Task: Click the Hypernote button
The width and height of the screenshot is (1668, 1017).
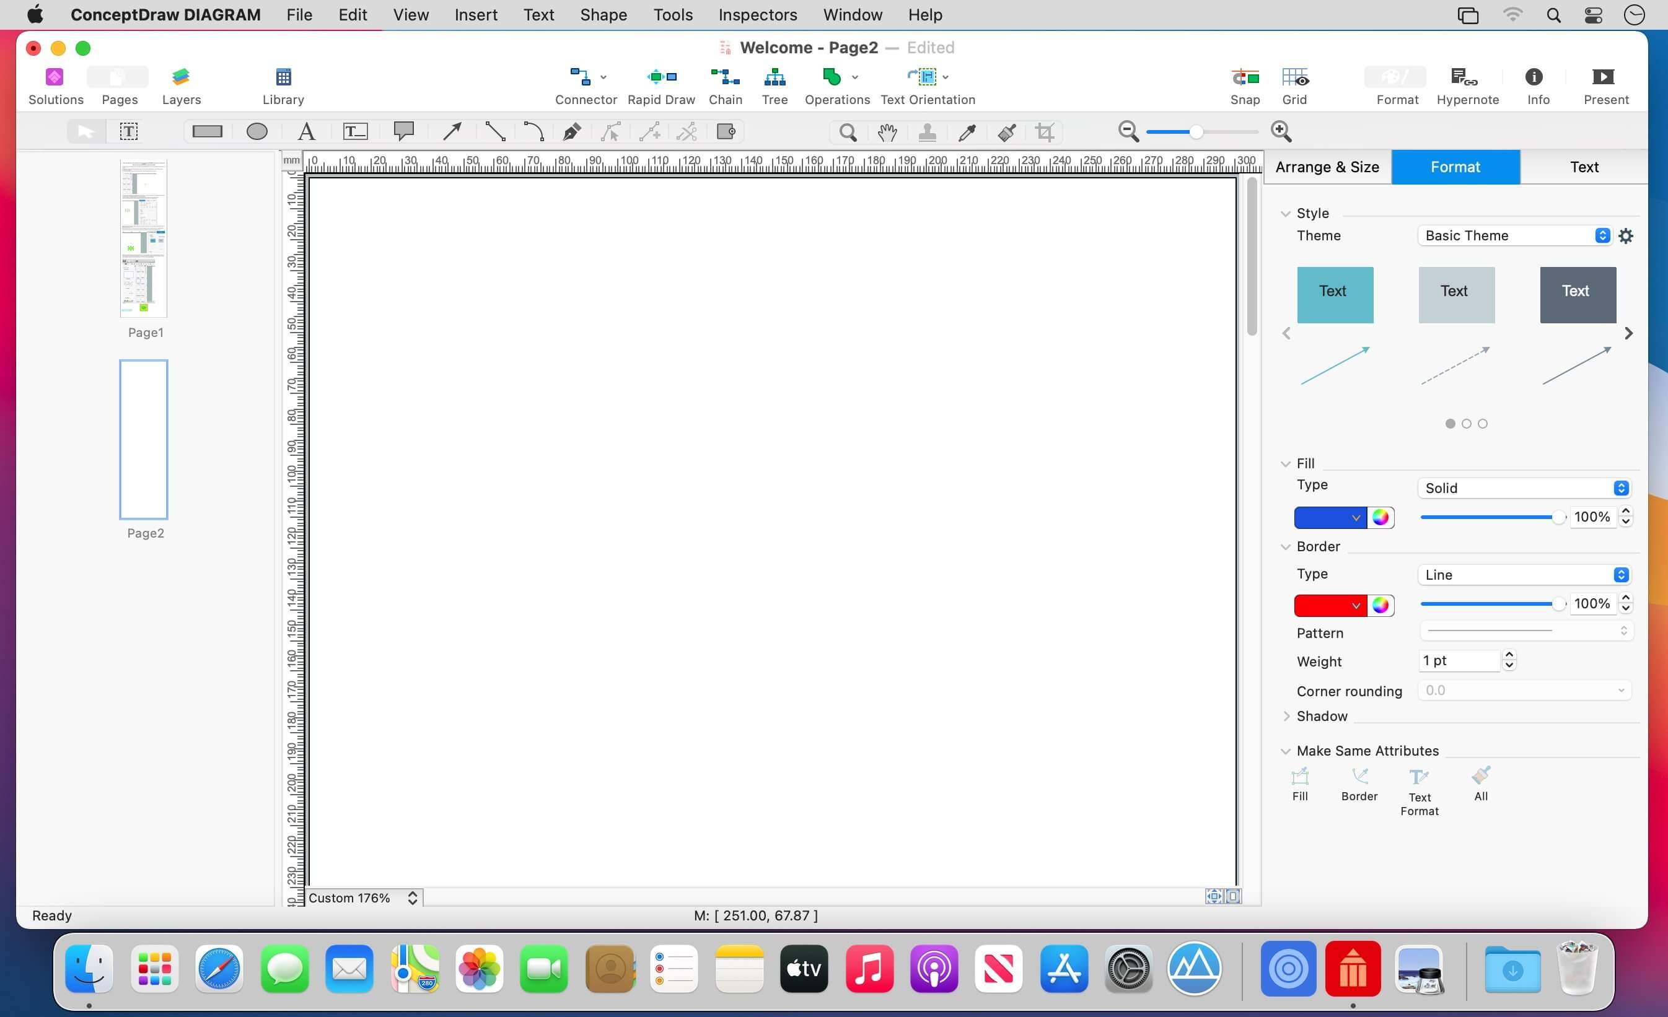Action: pyautogui.click(x=1468, y=85)
